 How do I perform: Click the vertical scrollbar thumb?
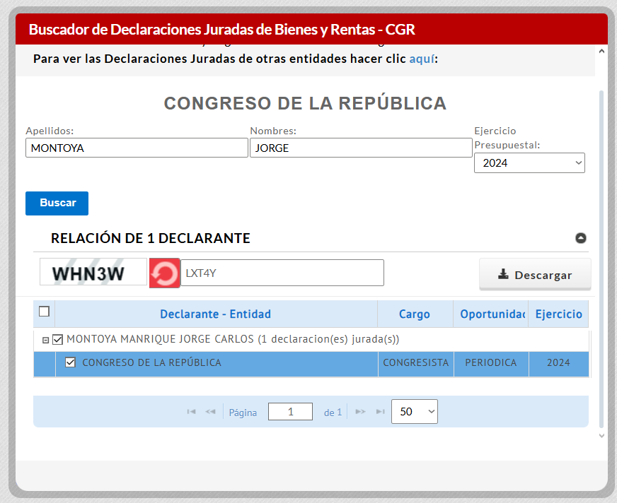tap(601, 259)
